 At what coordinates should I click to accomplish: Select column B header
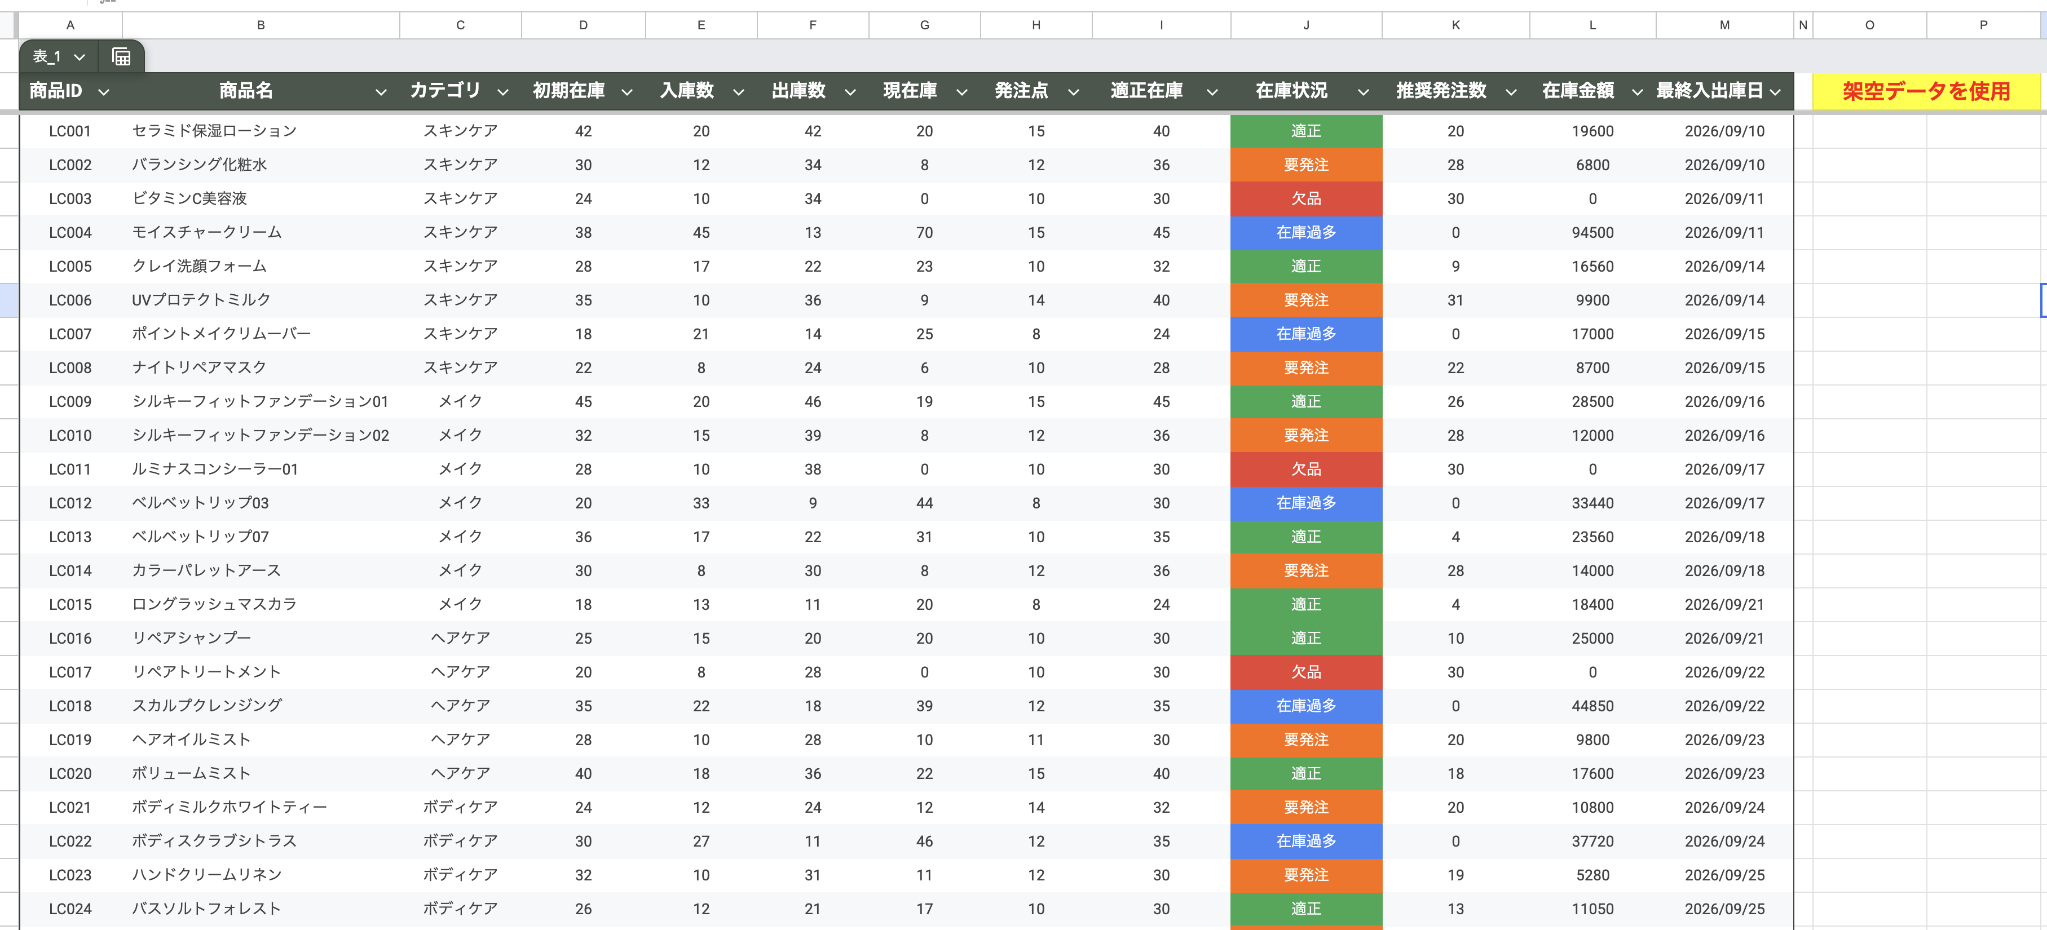[261, 25]
